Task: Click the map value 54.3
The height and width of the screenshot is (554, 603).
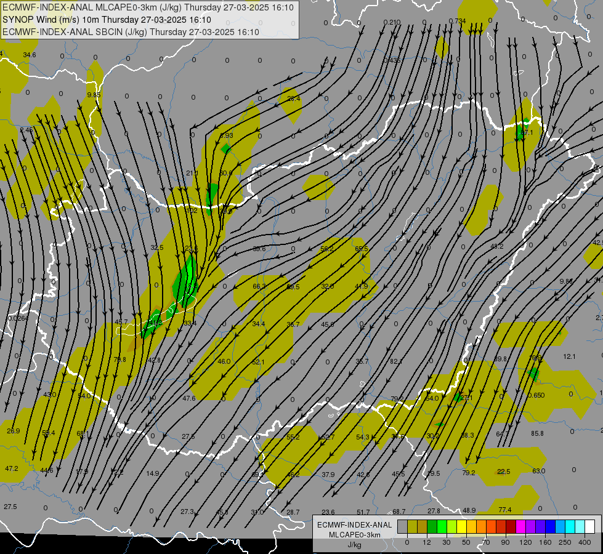Action: tap(362, 437)
